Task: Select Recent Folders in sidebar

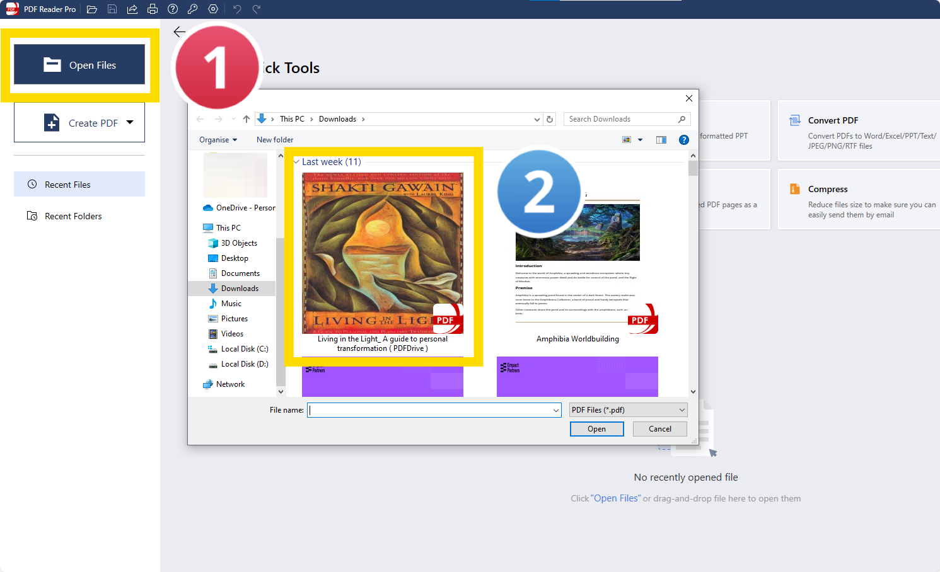Action: point(79,216)
